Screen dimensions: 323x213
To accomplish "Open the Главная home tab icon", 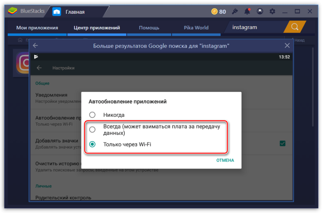I will click(57, 12).
